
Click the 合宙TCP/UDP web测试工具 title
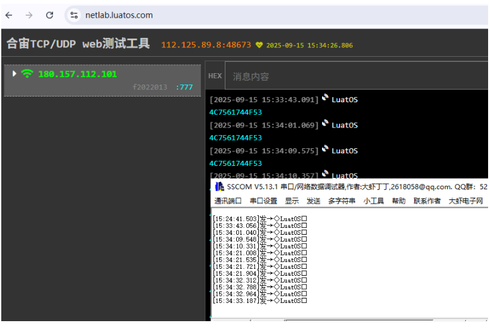[78, 44]
